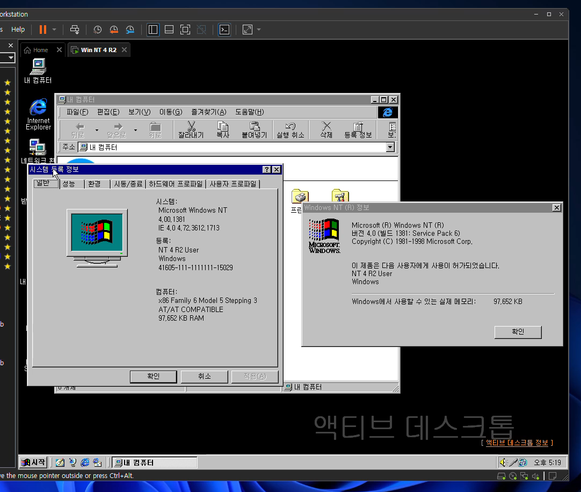Select the 일반 tab in system properties
The width and height of the screenshot is (581, 492).
(46, 183)
